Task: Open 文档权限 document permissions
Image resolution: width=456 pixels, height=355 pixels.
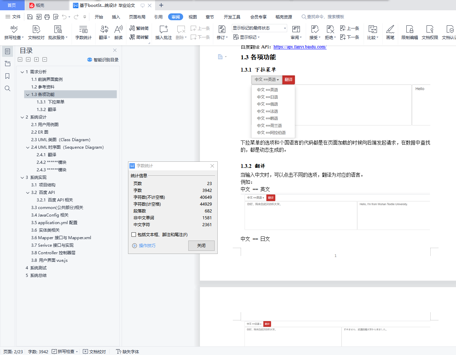Action: (x=430, y=32)
